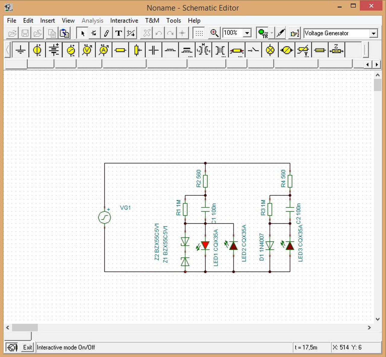Select the LED3 CQX35A symbol

290,246
